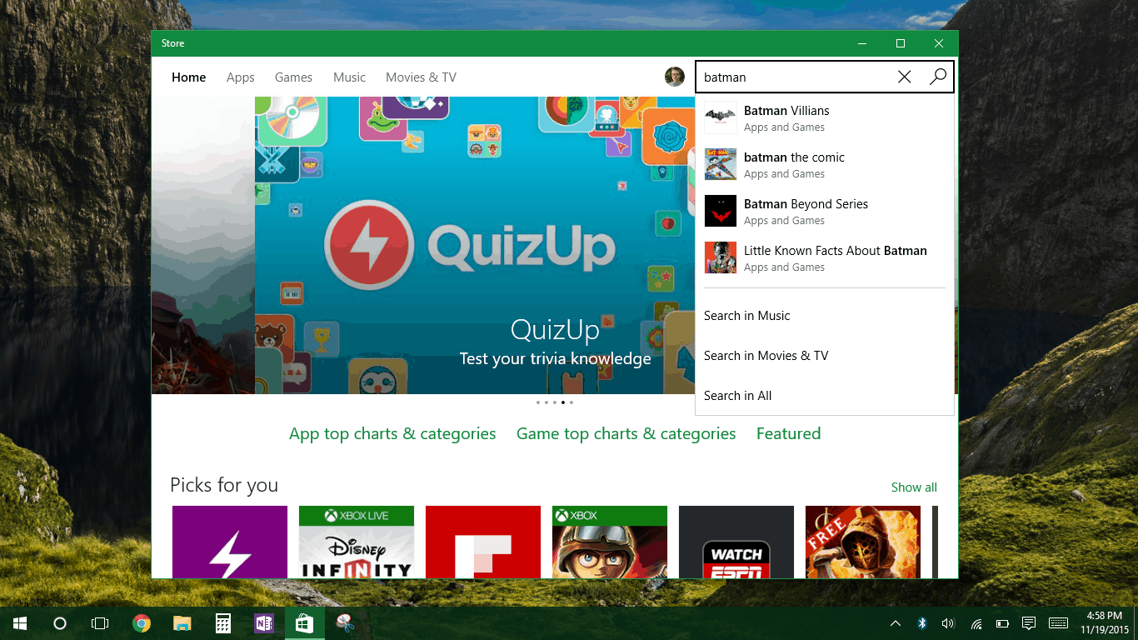
Task: Open Little Known Facts About Batman icon
Action: point(720,258)
